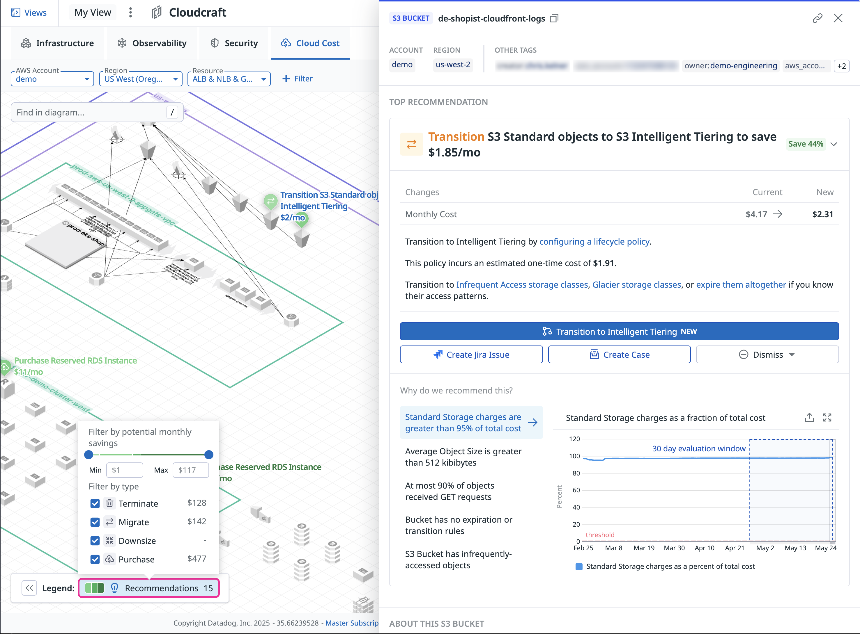This screenshot has width=860, height=634.
Task: Open the three-dot view options menu
Action: (131, 13)
